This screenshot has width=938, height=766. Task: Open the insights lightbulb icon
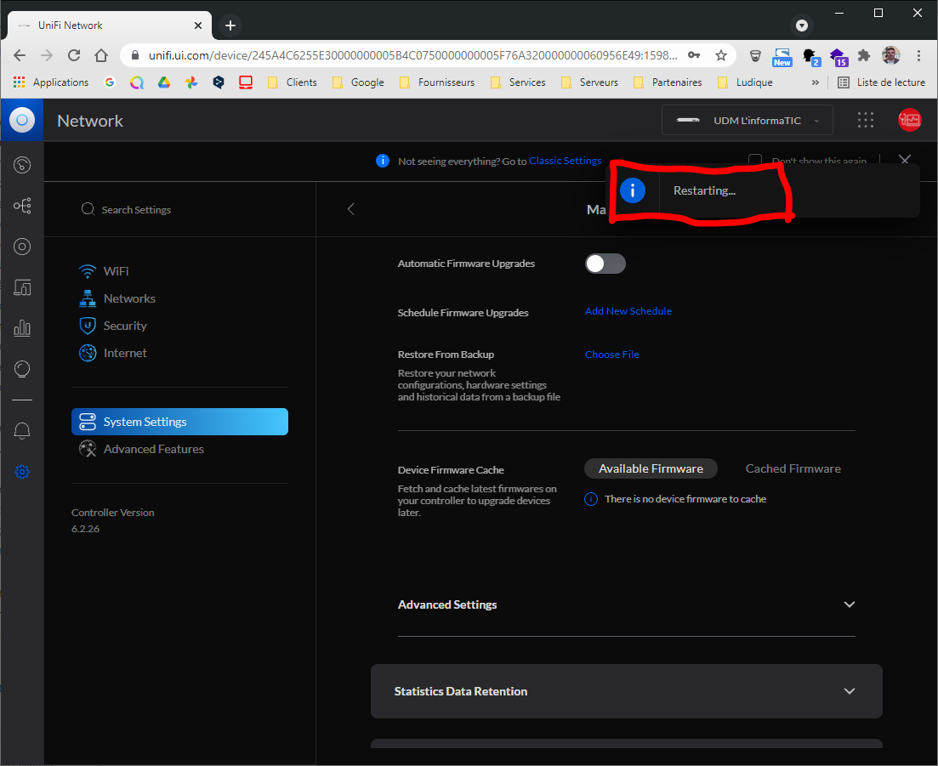coord(22,369)
